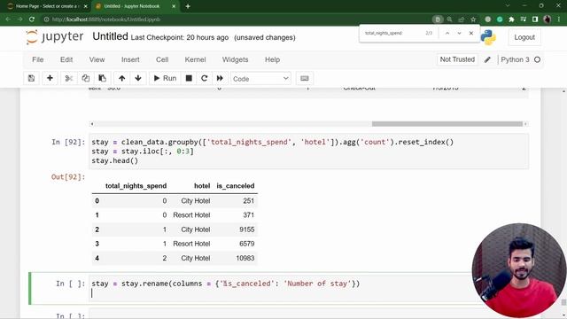Close the Home Page browser tab
This screenshot has height=319, width=567.
(86, 6)
